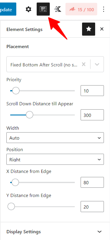Expand the Display Settings section
The width and height of the screenshot is (110, 240).
point(55,231)
